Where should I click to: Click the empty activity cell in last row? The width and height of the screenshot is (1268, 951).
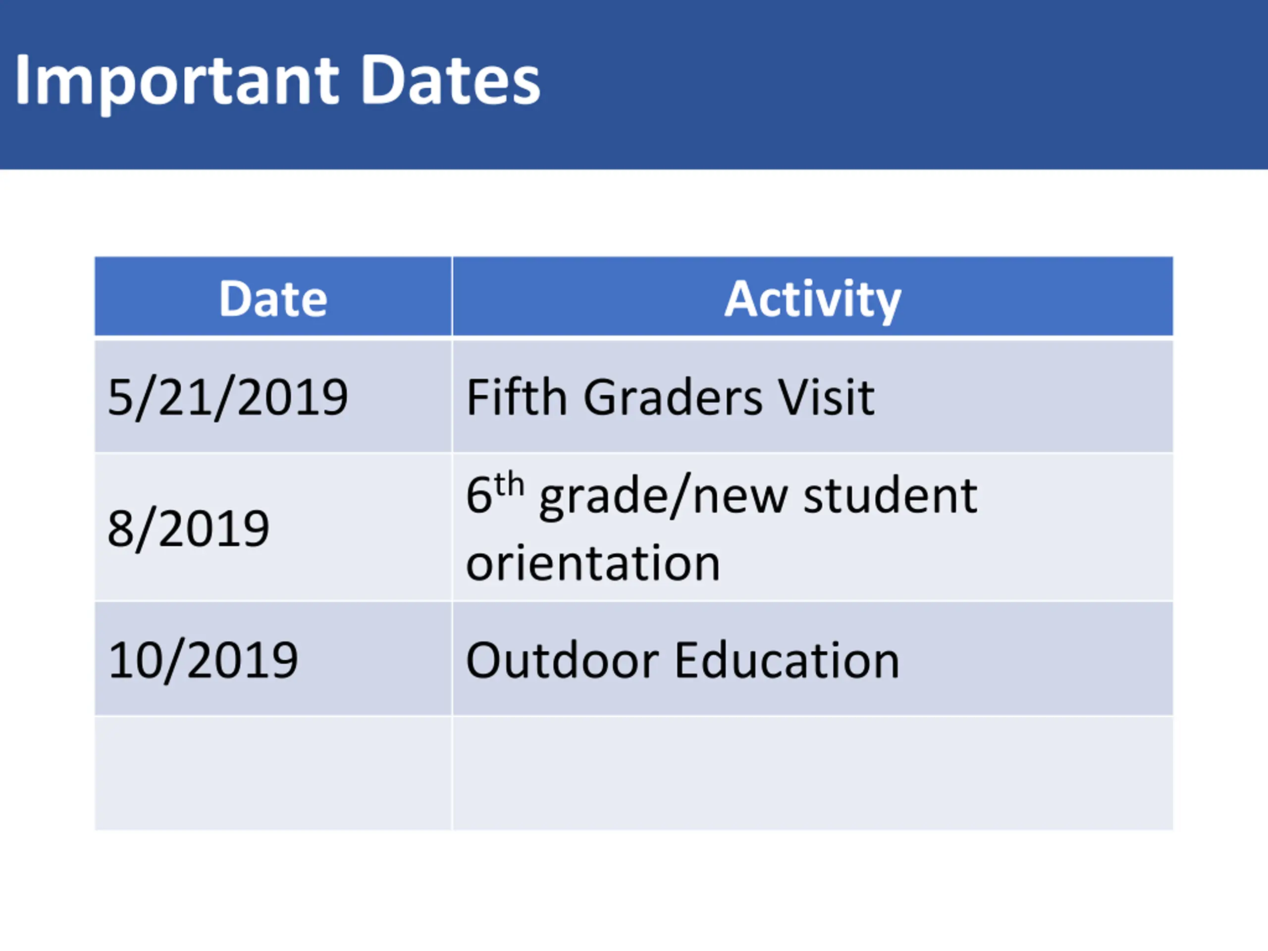813,773
